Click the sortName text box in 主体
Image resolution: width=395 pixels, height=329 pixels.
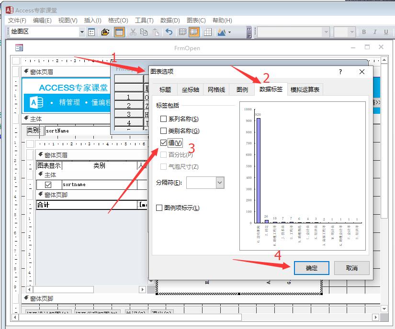78,131
